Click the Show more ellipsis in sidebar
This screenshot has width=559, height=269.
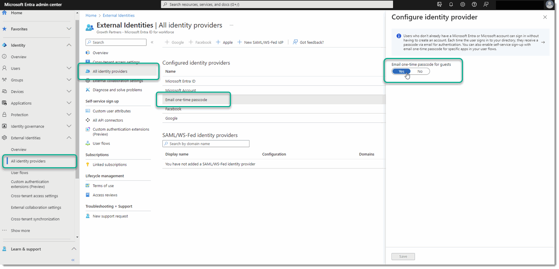coord(4,231)
